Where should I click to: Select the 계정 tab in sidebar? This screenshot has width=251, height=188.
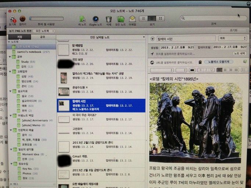[x=19, y=37]
